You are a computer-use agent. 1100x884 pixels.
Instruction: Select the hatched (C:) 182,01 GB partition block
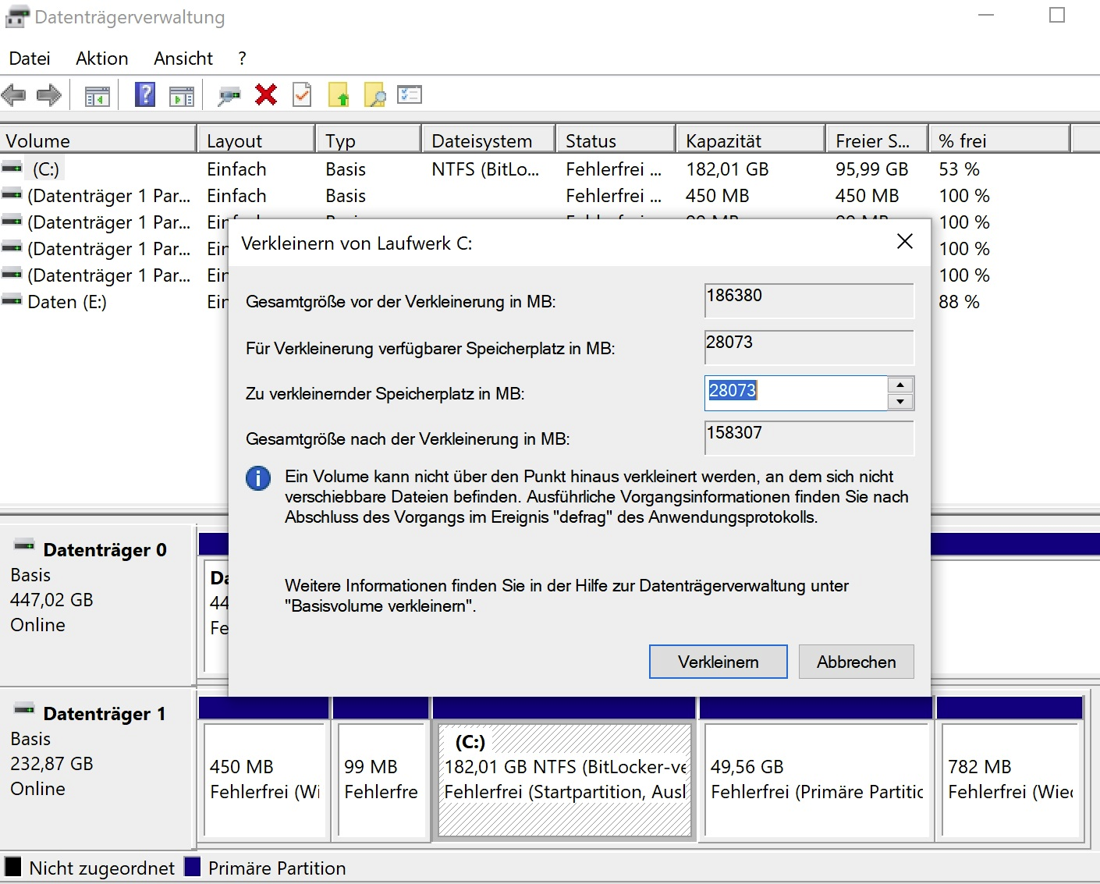click(565, 779)
